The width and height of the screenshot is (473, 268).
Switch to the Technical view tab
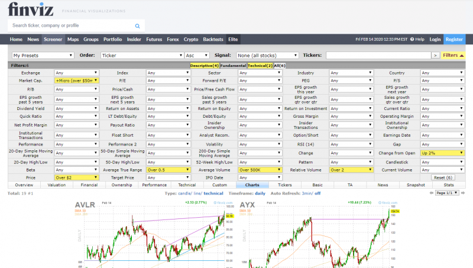point(187,185)
